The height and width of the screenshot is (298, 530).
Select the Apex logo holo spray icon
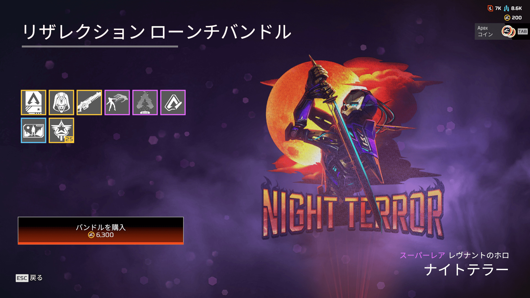(x=145, y=102)
